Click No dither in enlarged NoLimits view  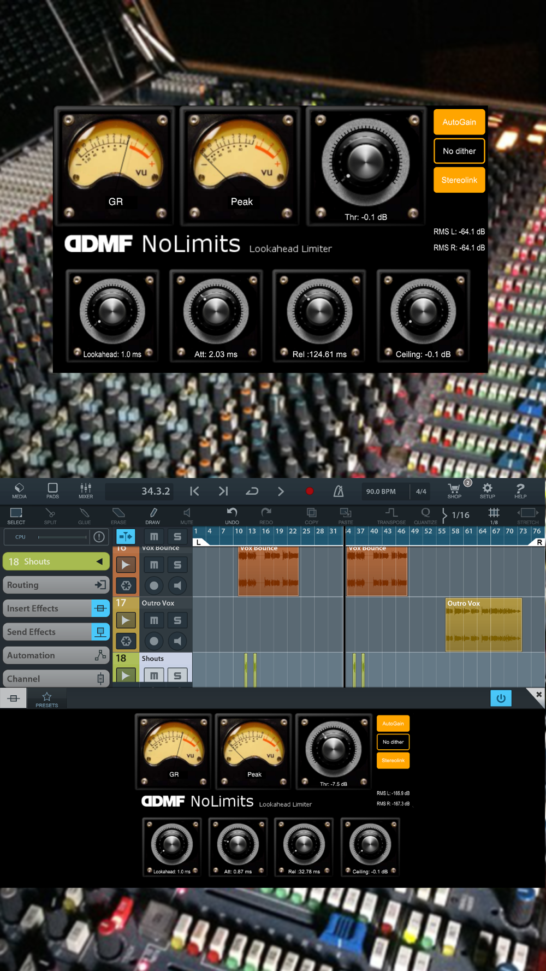pyautogui.click(x=459, y=151)
